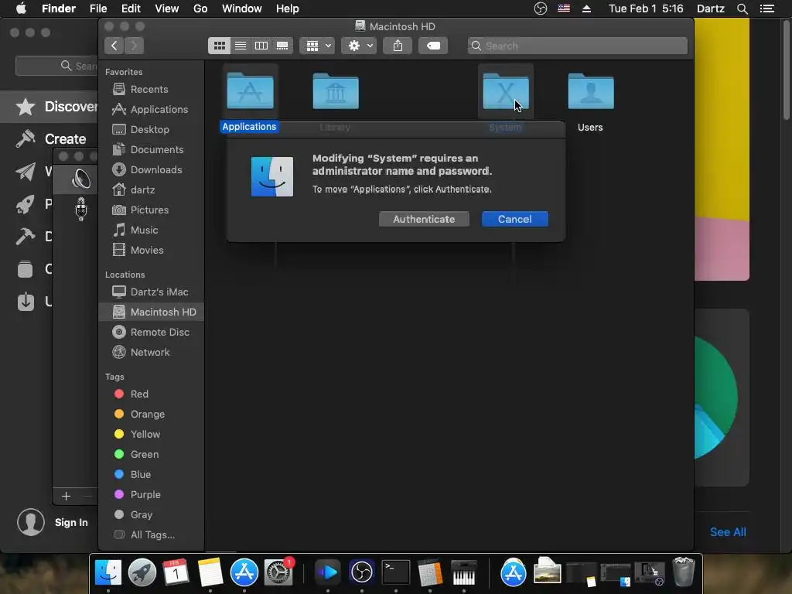Select the Applications folder icon
The height and width of the screenshot is (594, 792).
tap(250, 91)
